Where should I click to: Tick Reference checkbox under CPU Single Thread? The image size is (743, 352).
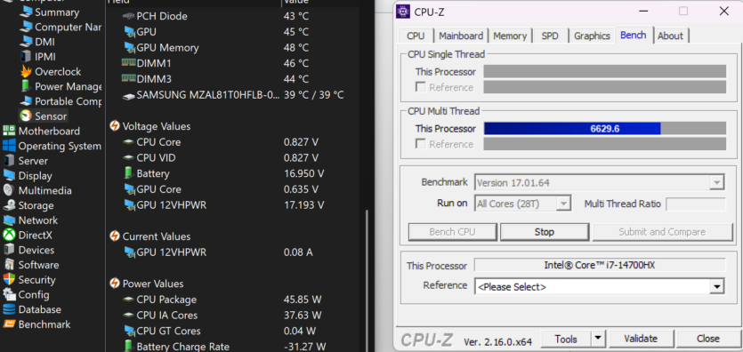pos(420,87)
